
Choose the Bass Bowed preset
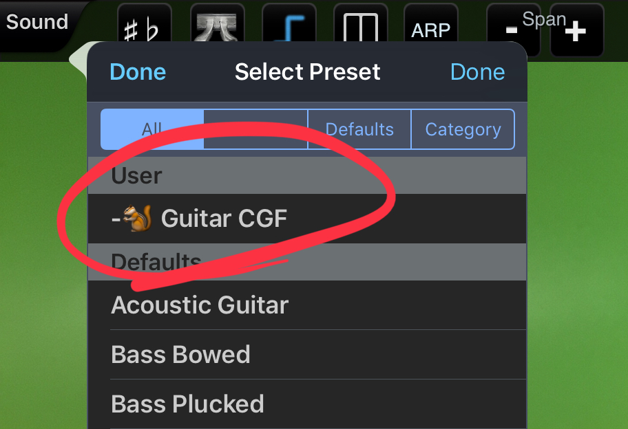tap(307, 355)
